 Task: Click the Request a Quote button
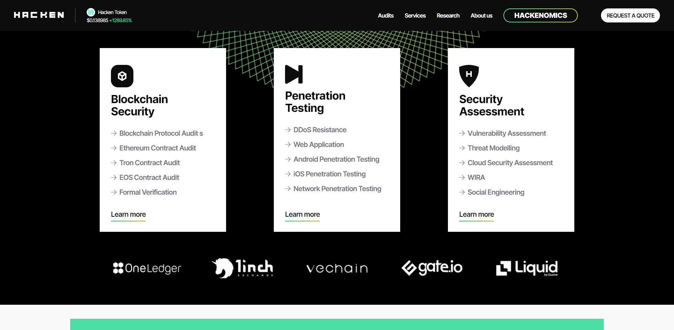(x=630, y=15)
